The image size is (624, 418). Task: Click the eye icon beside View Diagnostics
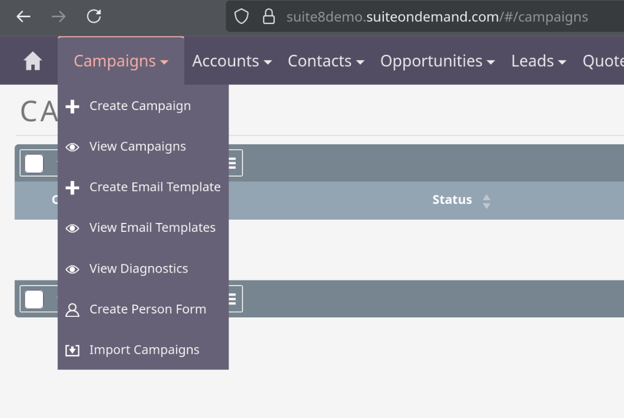pyautogui.click(x=73, y=269)
